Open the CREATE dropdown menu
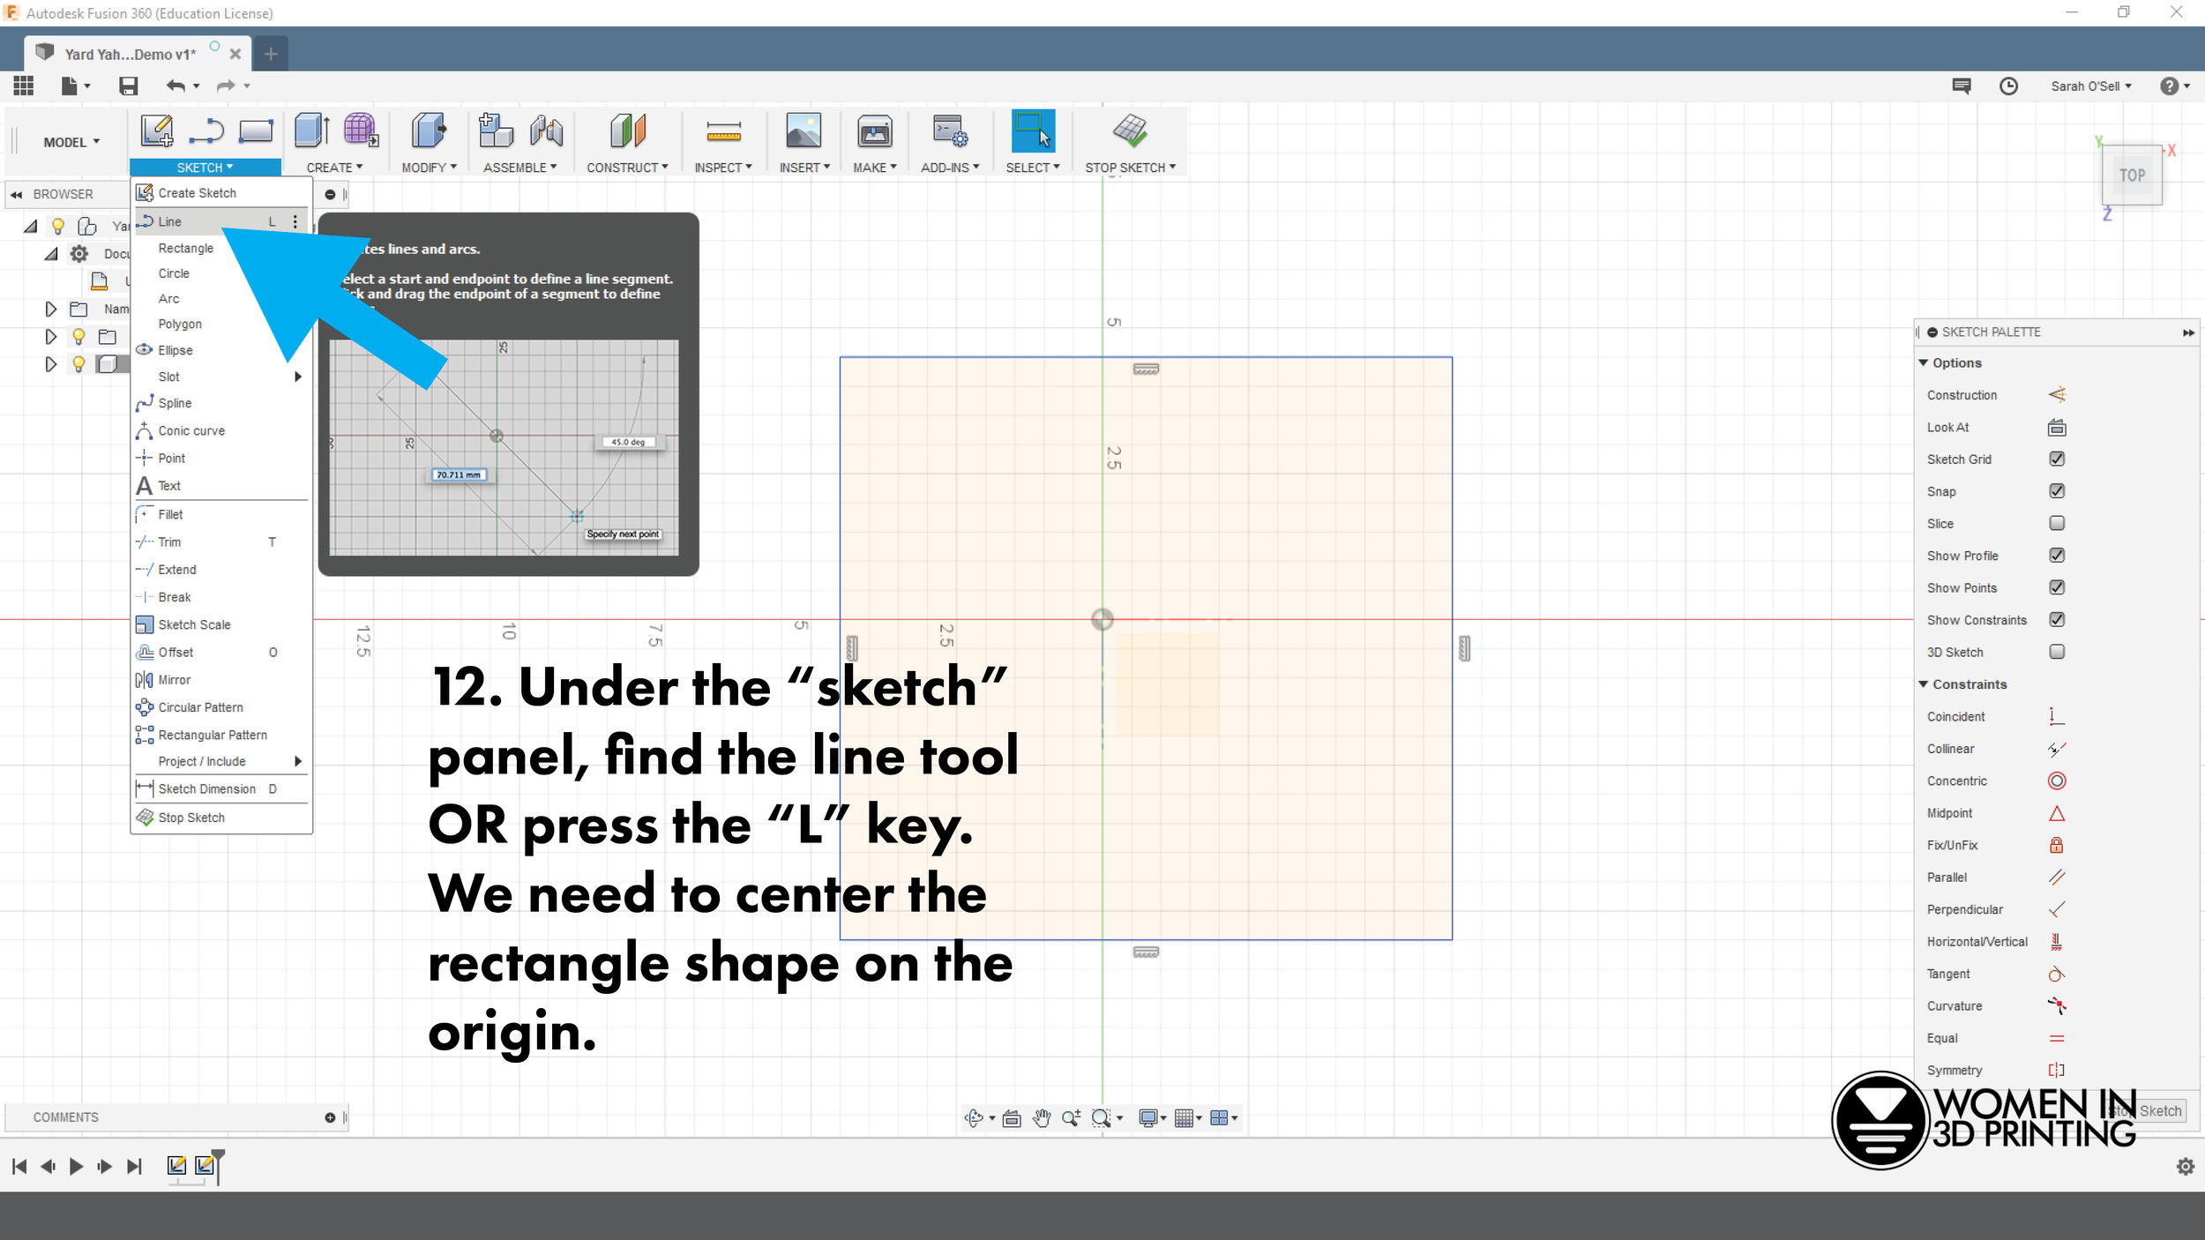This screenshot has width=2205, height=1240. click(x=334, y=168)
